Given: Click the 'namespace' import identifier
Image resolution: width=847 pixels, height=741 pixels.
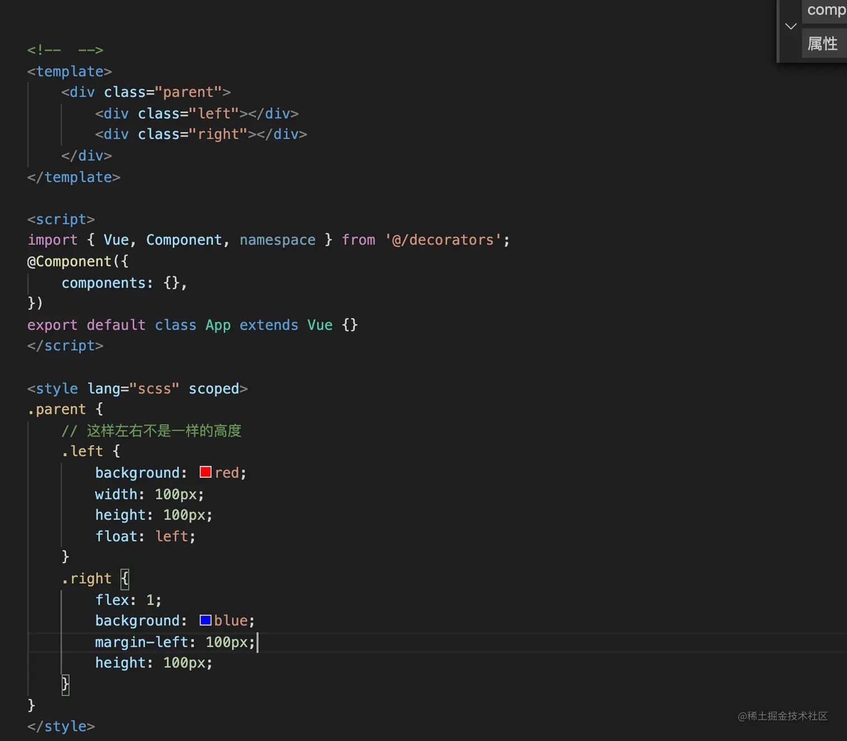Looking at the screenshot, I should [x=277, y=240].
